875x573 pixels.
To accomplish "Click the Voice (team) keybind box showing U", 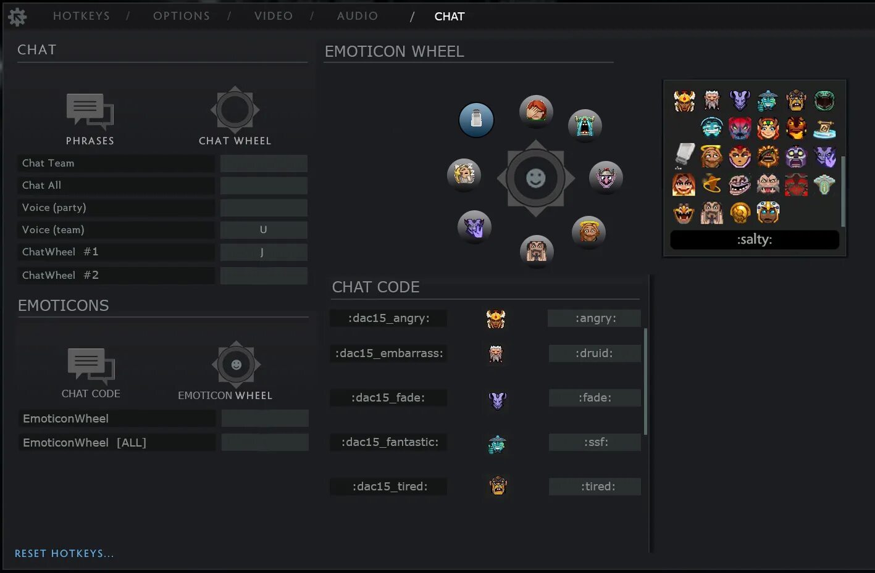I will 264,229.
